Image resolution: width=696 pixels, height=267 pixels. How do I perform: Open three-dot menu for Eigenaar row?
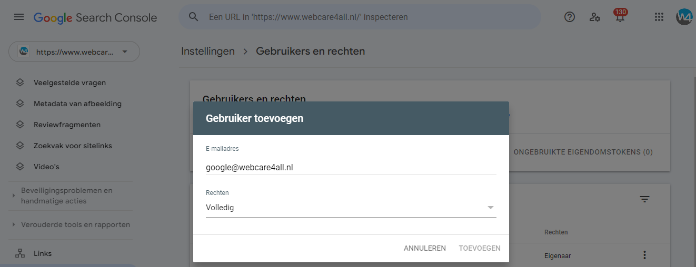click(644, 255)
